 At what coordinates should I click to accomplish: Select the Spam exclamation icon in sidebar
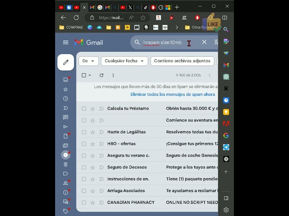point(65,155)
